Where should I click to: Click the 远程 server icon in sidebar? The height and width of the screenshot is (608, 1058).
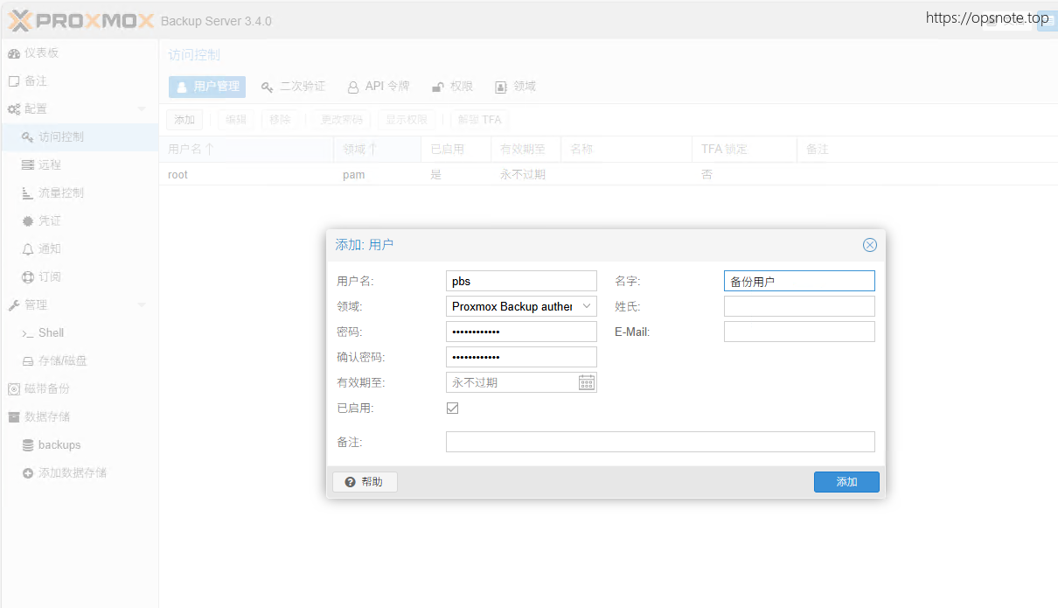point(28,165)
